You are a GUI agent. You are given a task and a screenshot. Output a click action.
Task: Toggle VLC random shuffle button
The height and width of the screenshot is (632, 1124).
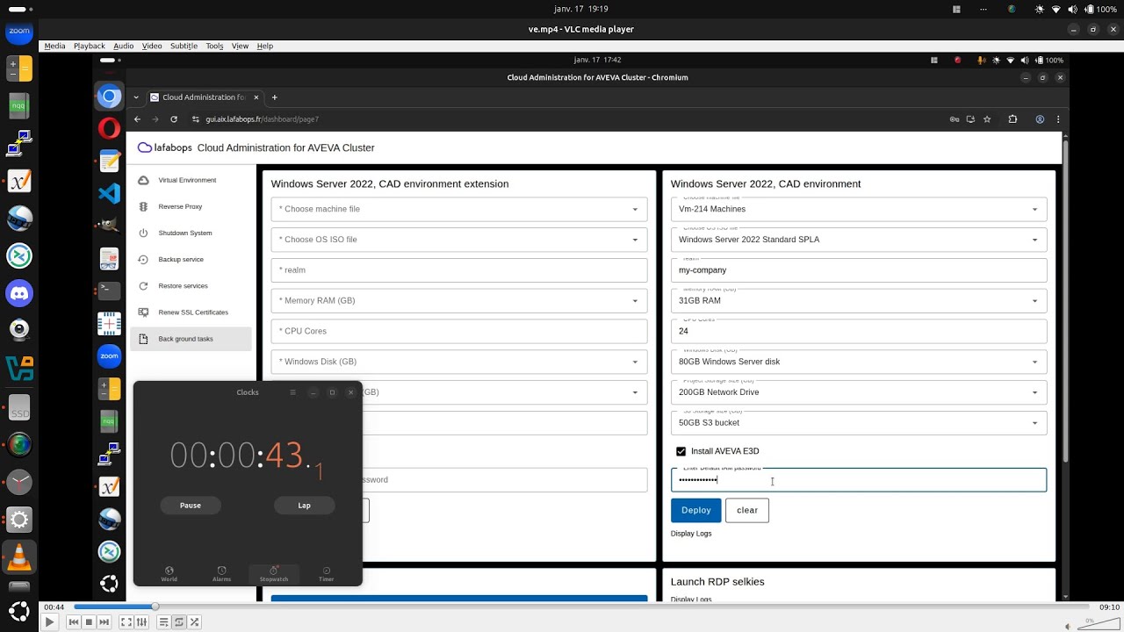(194, 622)
